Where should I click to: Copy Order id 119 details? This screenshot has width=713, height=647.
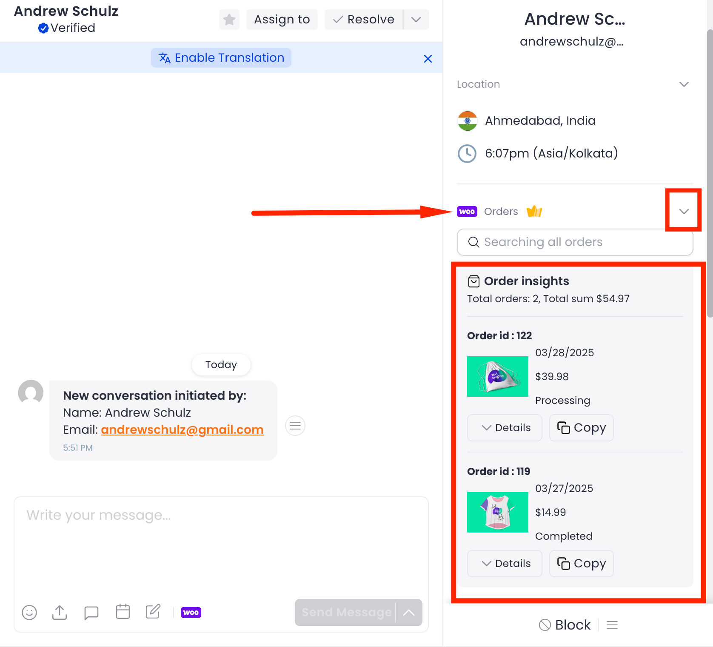(x=581, y=563)
